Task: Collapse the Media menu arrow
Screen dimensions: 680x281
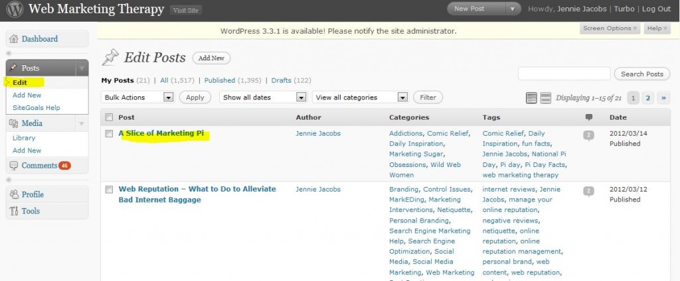Action: [x=82, y=123]
